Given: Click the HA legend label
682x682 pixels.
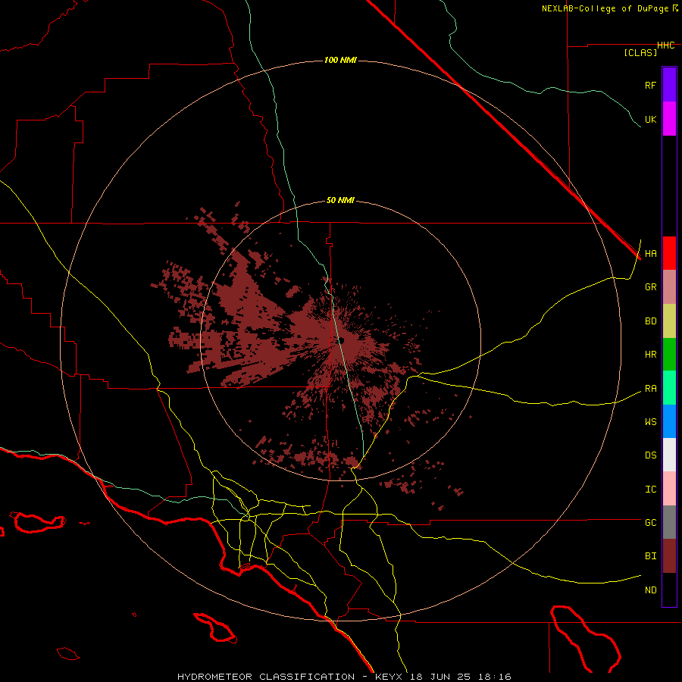Looking at the screenshot, I should point(650,254).
